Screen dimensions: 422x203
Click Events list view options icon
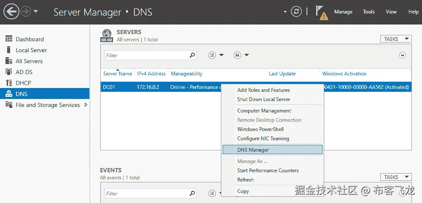click(x=212, y=193)
